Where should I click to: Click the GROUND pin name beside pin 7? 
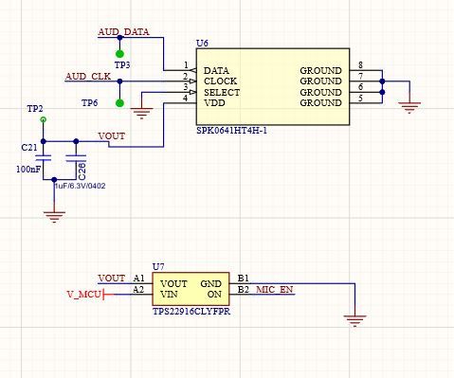pos(320,81)
